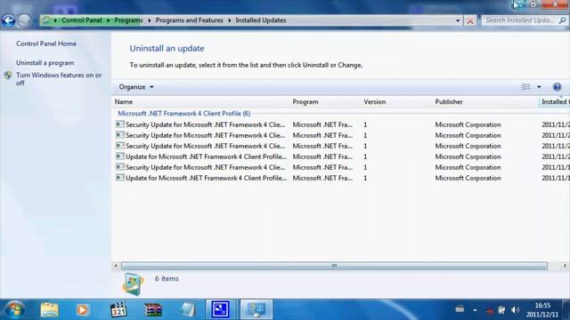
Task: Go back with the Back arrow button
Action: point(8,20)
